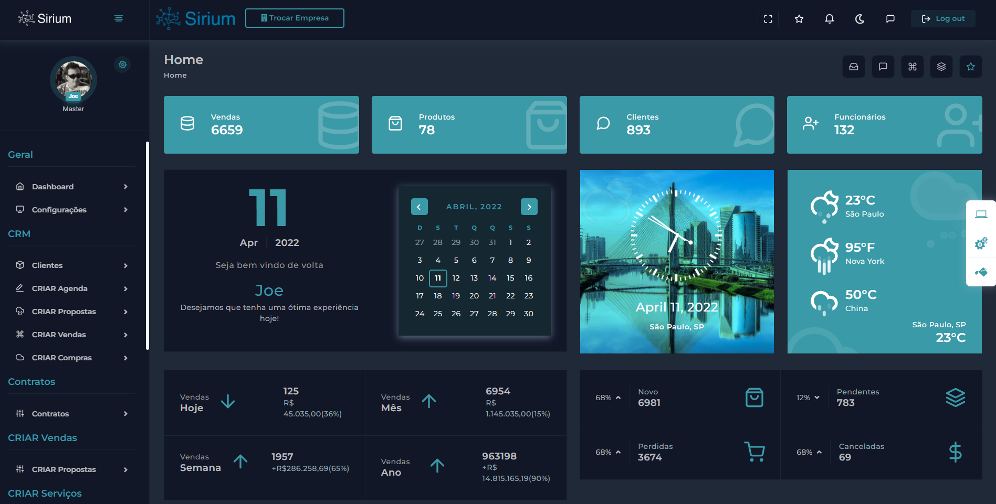
Task: Open the layers icon button under header
Action: [x=941, y=67]
